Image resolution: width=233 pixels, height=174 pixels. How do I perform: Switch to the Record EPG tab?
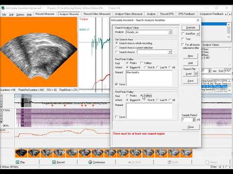[167, 14]
